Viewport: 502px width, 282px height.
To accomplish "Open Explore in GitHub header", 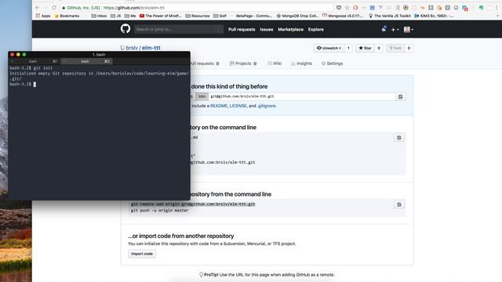I will [315, 30].
